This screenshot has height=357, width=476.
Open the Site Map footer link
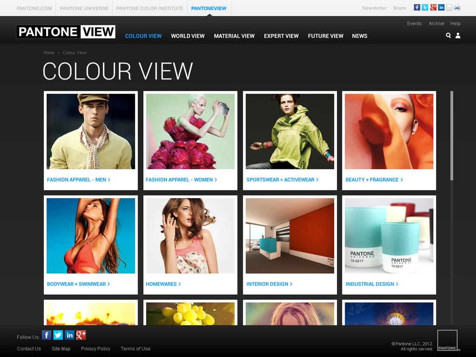coord(61,349)
